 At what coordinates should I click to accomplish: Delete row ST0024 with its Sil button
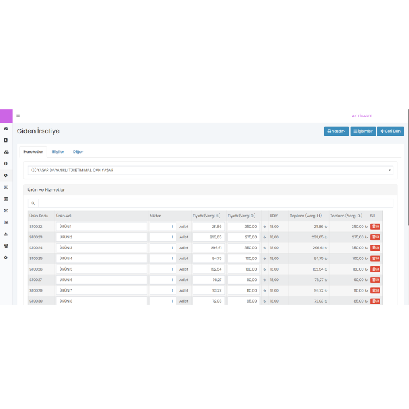(x=375, y=248)
